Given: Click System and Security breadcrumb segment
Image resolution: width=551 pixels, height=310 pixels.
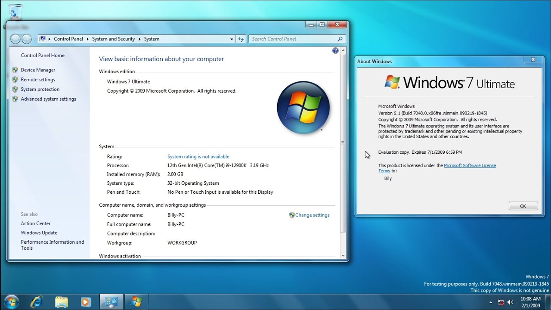Looking at the screenshot, I should 114,39.
